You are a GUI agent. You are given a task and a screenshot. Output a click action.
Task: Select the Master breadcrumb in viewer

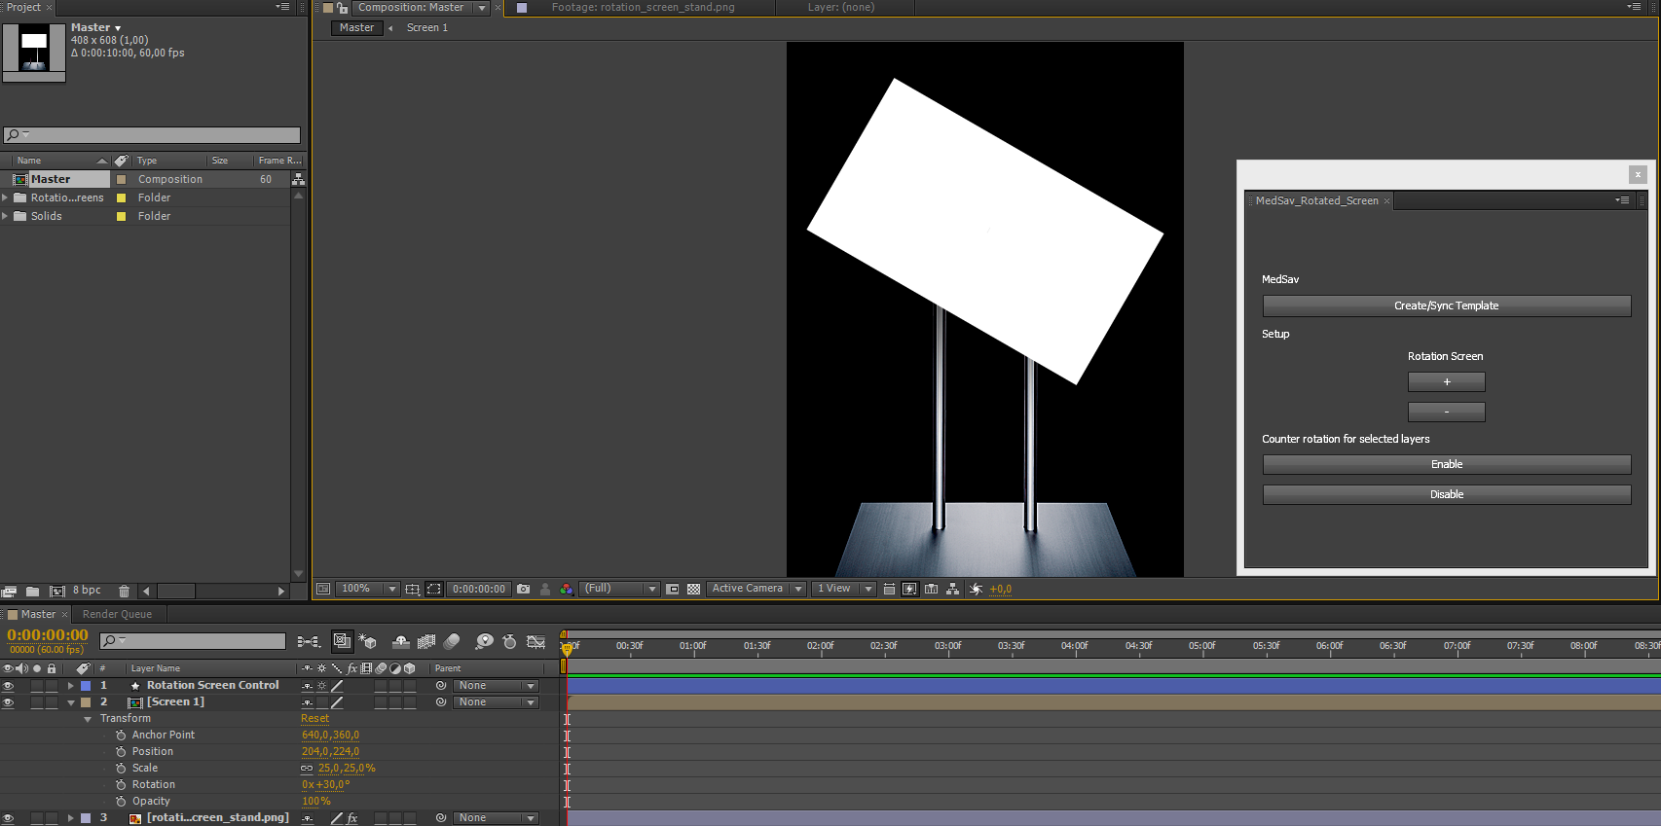click(x=356, y=28)
